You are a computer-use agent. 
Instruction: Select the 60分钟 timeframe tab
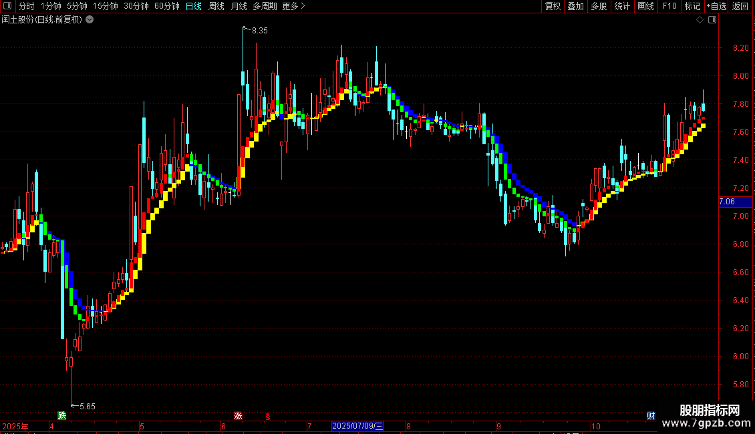coord(167,6)
